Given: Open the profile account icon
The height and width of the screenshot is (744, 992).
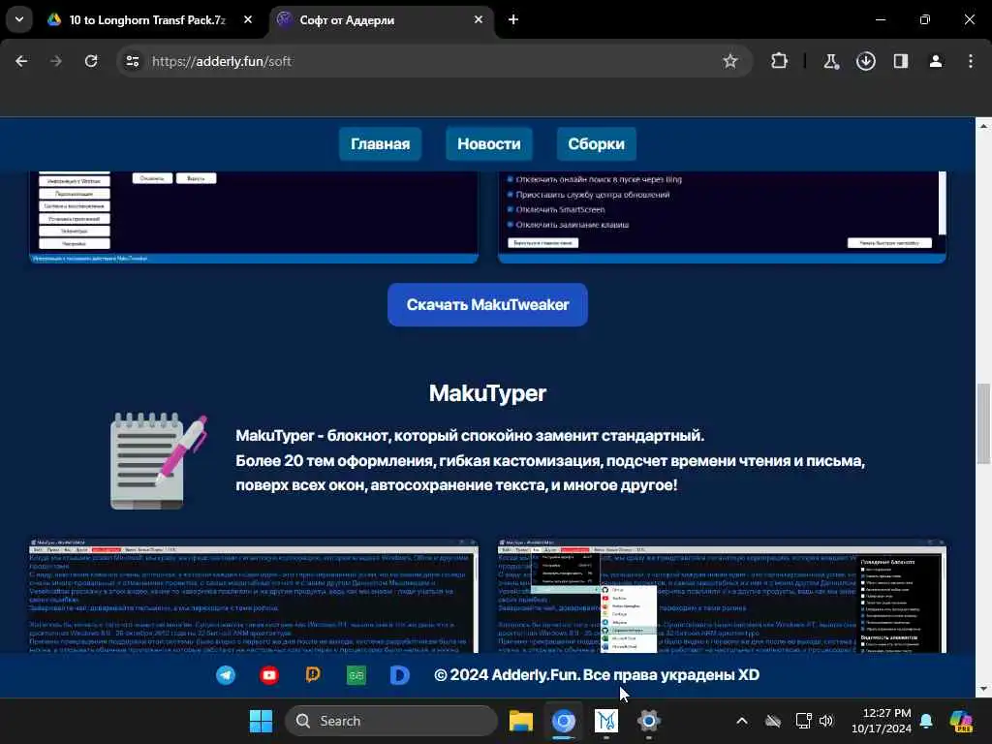Looking at the screenshot, I should click(936, 61).
